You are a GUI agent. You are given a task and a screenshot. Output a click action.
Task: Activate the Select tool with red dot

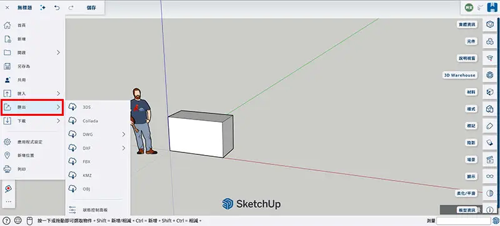pos(8,189)
